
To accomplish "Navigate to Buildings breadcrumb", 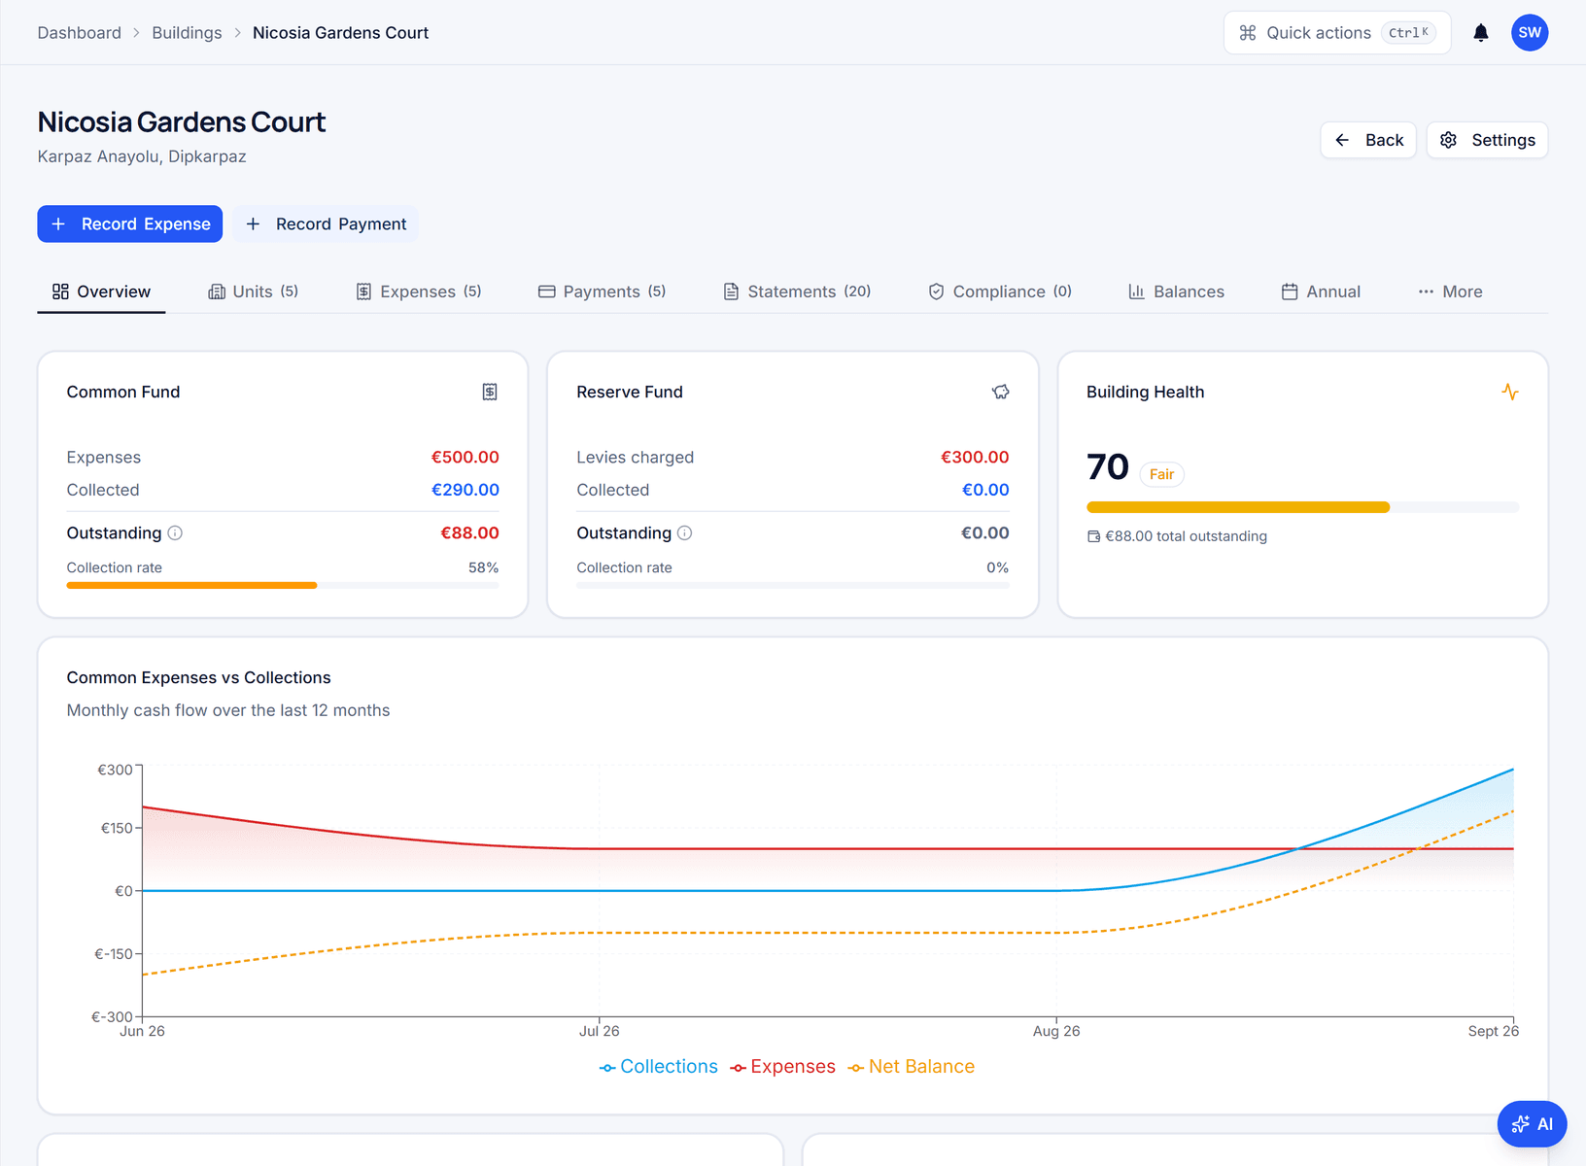I will pyautogui.click(x=187, y=33).
